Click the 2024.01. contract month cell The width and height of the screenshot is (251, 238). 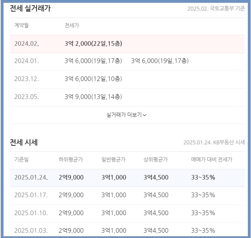(x=26, y=61)
